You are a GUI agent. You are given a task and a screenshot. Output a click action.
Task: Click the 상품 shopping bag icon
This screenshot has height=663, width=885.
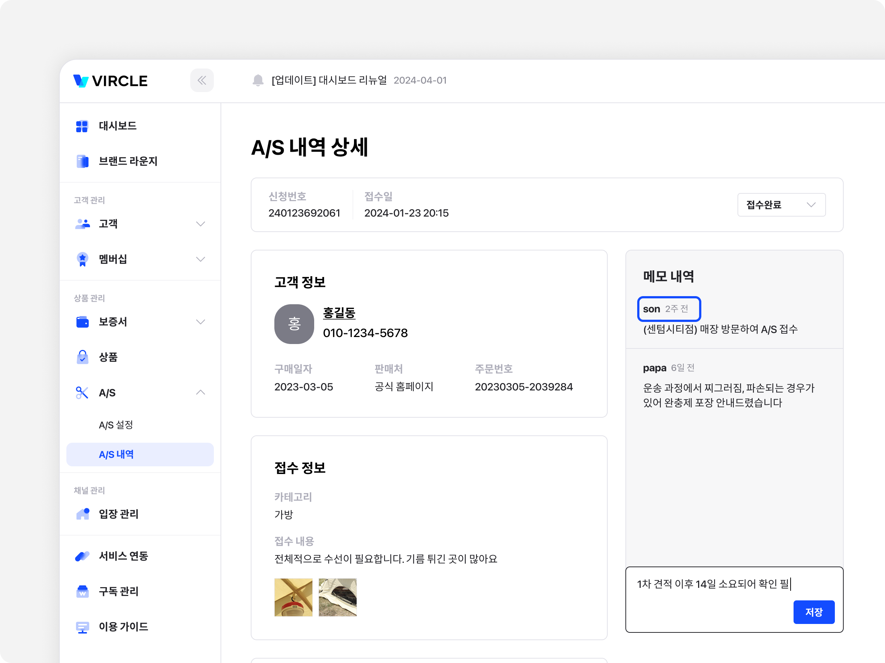click(82, 357)
